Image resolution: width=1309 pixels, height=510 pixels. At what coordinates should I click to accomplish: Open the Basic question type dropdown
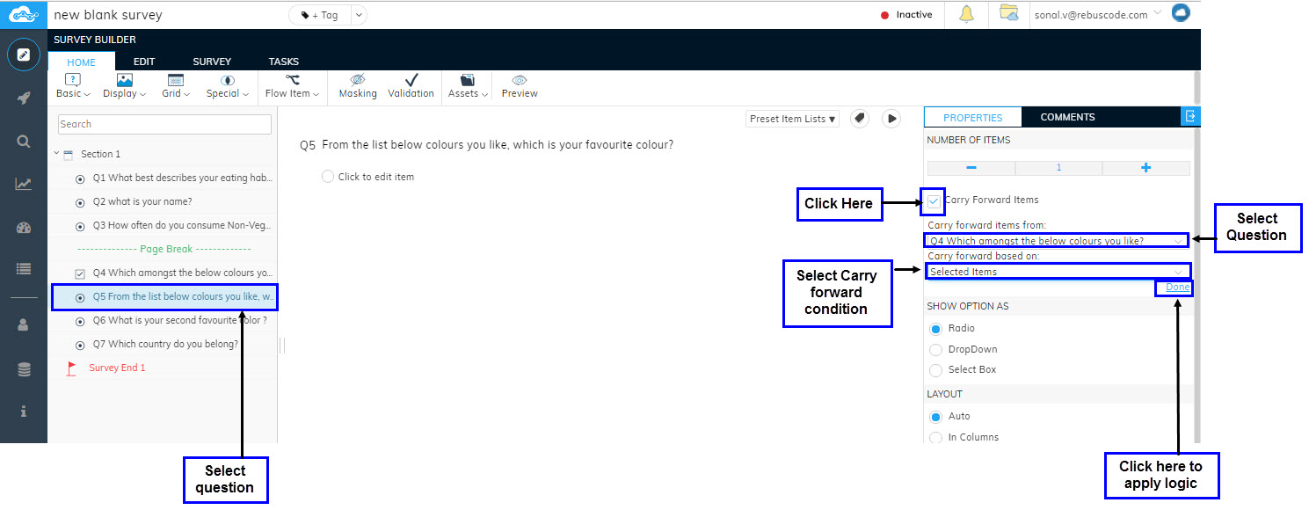(x=73, y=86)
